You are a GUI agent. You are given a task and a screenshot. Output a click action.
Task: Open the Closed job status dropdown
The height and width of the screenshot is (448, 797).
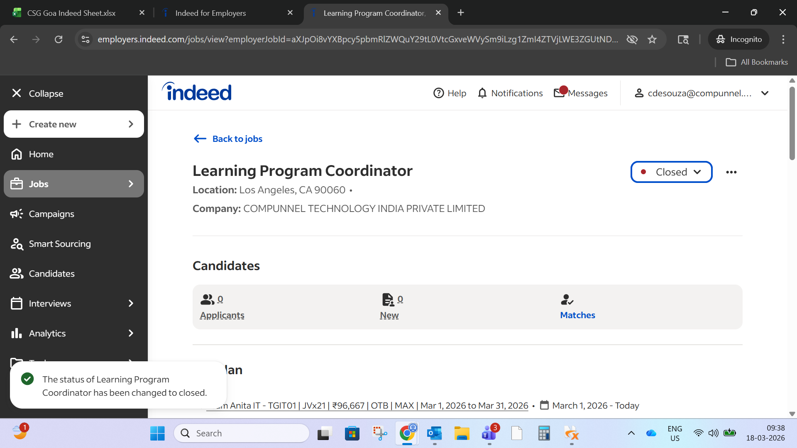pos(671,172)
